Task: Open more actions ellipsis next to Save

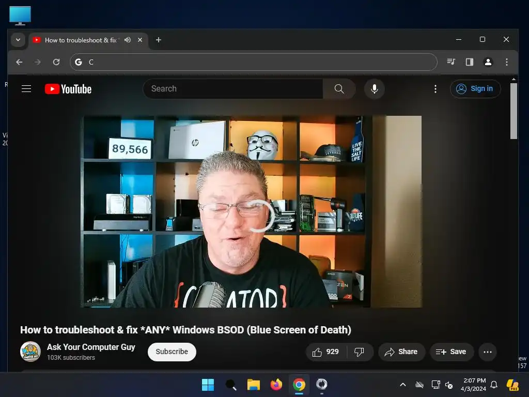Action: pos(488,352)
